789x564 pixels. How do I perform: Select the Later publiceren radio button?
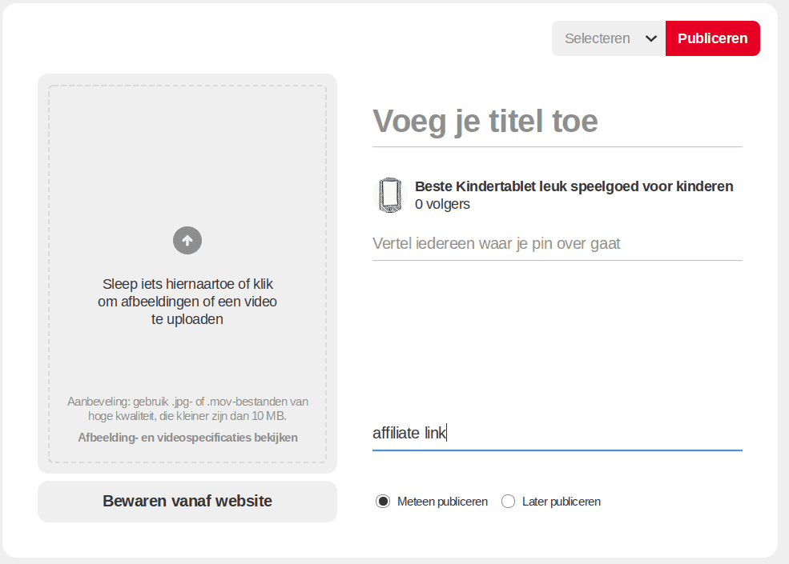point(508,501)
